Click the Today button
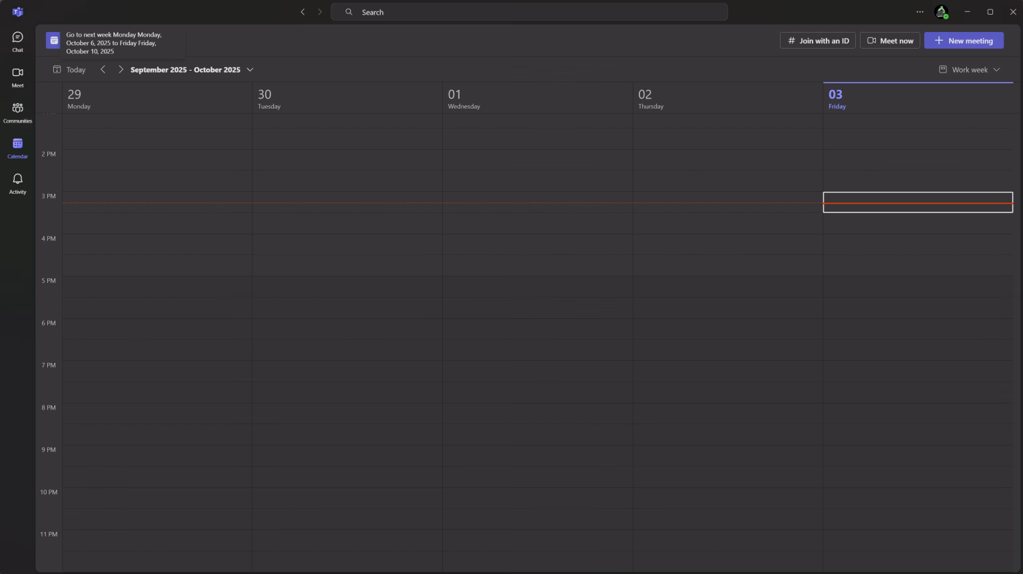This screenshot has width=1023, height=574. click(69, 70)
